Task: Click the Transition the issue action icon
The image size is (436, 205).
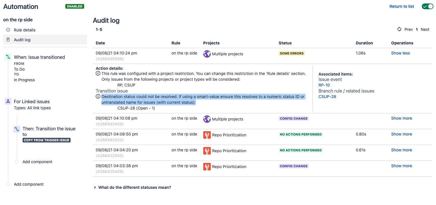Action: click(16, 129)
